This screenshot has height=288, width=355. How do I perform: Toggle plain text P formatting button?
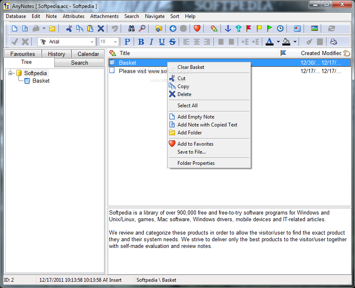[x=127, y=42]
